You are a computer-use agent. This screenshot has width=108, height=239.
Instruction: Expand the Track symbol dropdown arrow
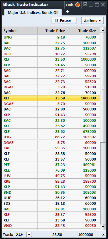point(29,234)
